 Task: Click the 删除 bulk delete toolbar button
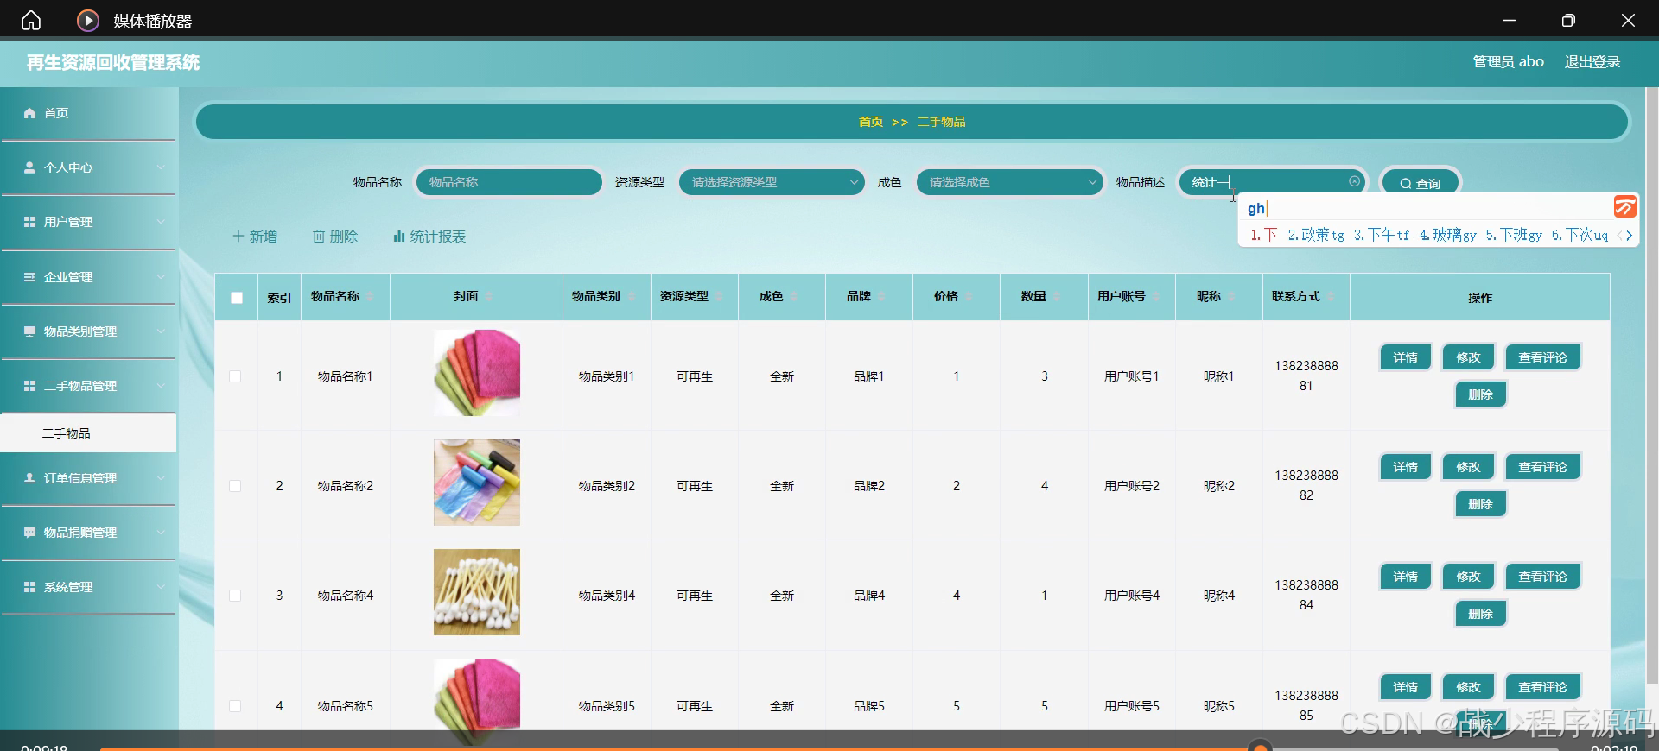tap(335, 237)
